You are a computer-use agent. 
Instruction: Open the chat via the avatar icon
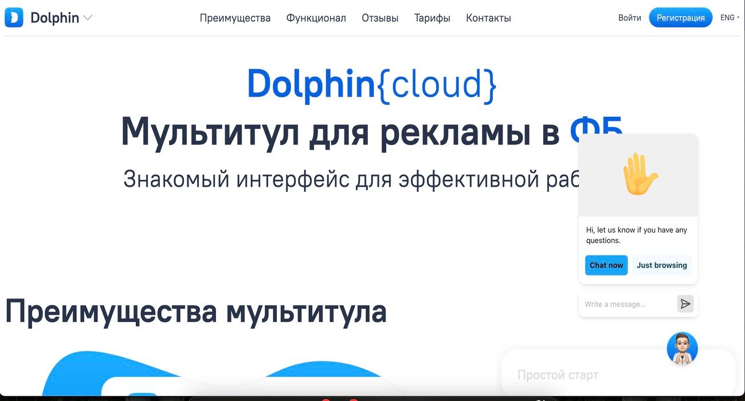(x=682, y=348)
